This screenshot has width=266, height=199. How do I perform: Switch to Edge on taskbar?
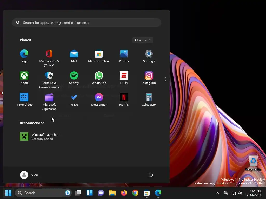pos(158,193)
